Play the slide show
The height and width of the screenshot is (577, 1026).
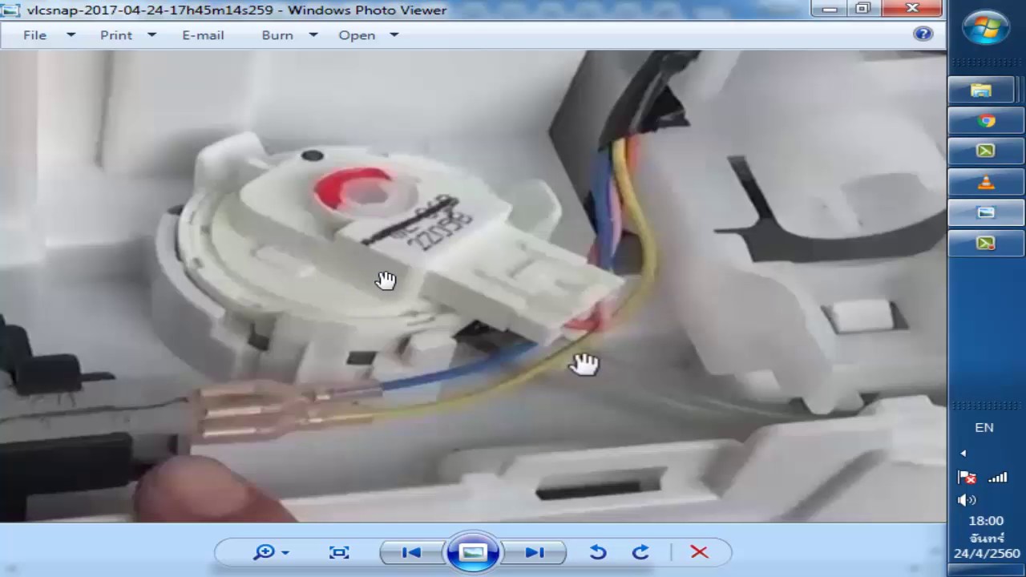pos(473,552)
